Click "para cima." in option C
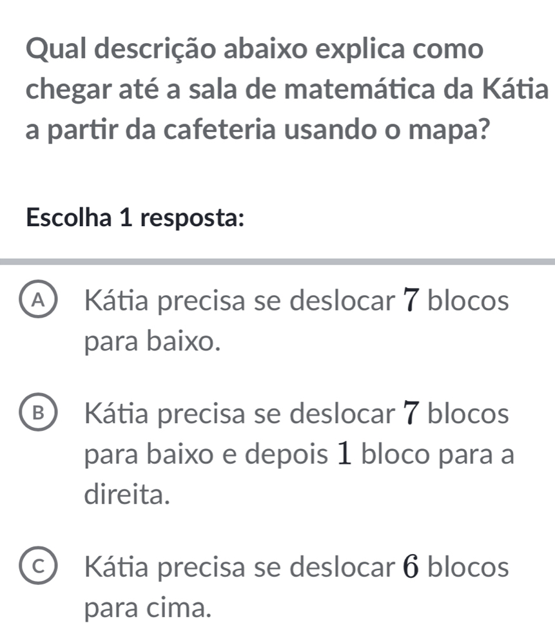Screen dimensions: 555x632 [148, 606]
